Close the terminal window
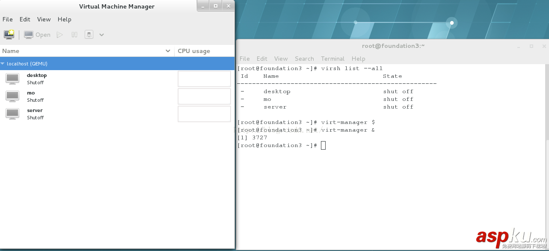 tap(544, 46)
